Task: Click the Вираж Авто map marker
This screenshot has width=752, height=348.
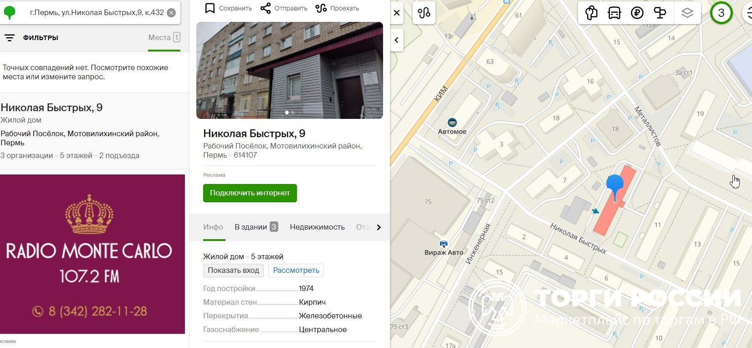Action: click(x=443, y=244)
